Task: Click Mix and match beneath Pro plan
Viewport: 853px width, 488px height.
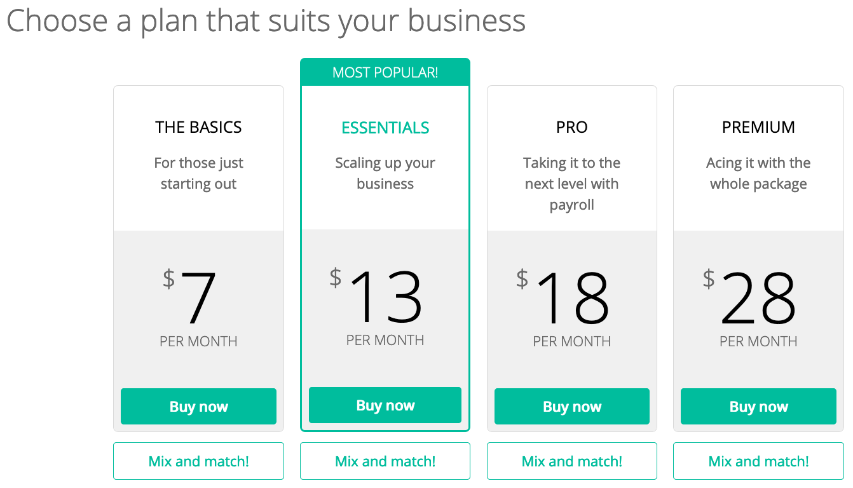Action: point(572,461)
